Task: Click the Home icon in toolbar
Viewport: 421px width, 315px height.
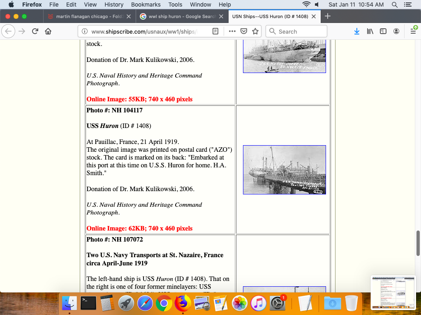Action: [48, 31]
